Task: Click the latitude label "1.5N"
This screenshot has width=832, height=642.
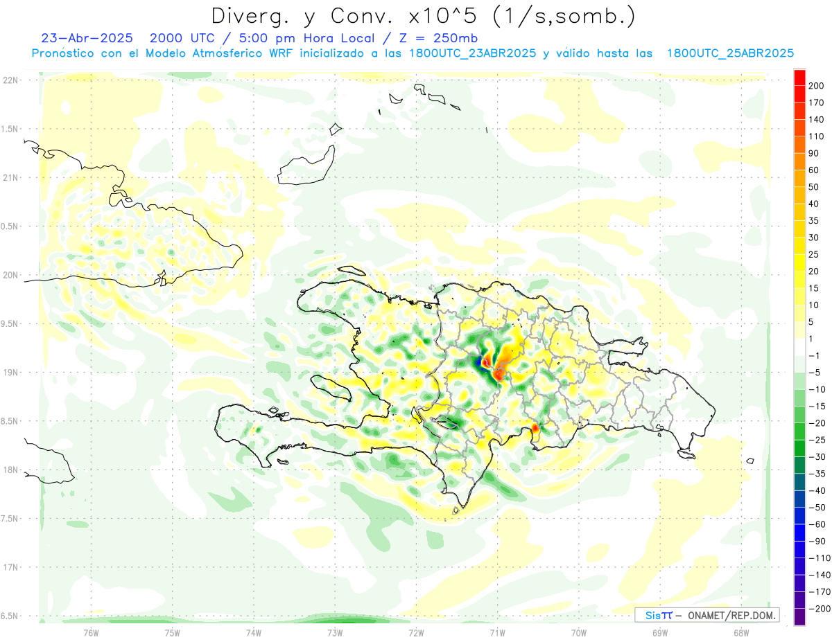Action: click(x=10, y=129)
